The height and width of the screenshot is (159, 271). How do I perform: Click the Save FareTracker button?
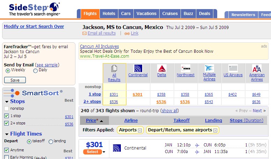pos(15,80)
